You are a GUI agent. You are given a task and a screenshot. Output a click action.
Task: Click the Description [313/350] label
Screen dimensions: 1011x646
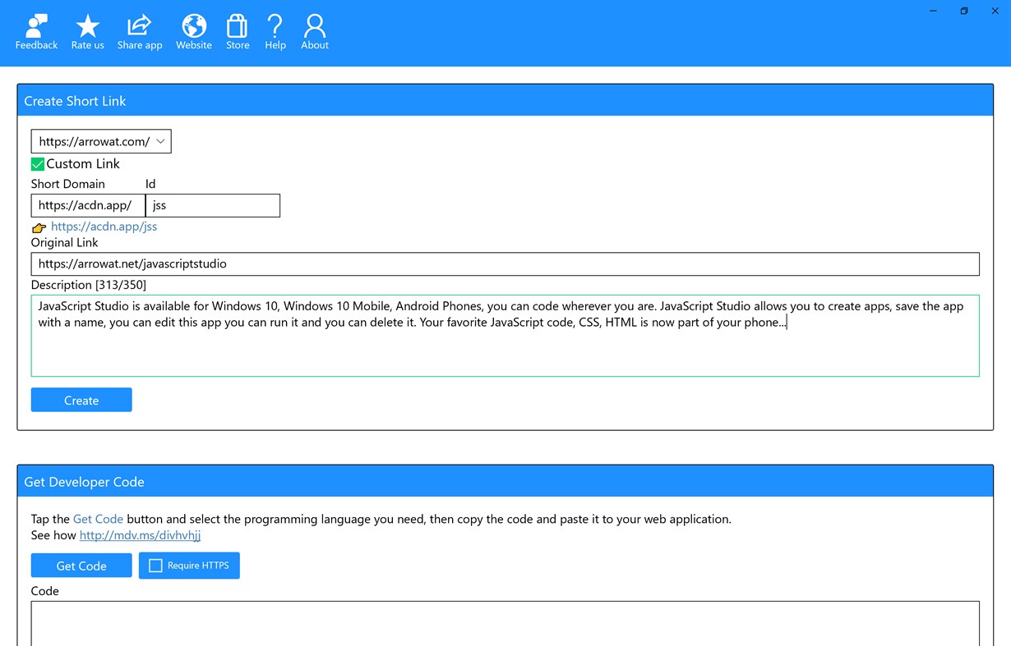click(89, 285)
